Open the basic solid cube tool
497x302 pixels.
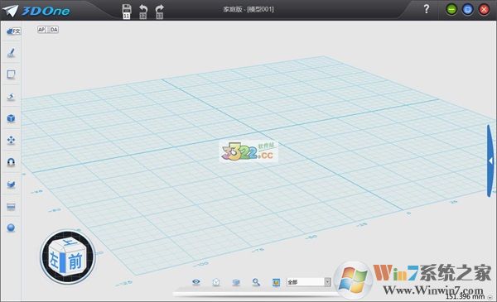click(x=11, y=118)
